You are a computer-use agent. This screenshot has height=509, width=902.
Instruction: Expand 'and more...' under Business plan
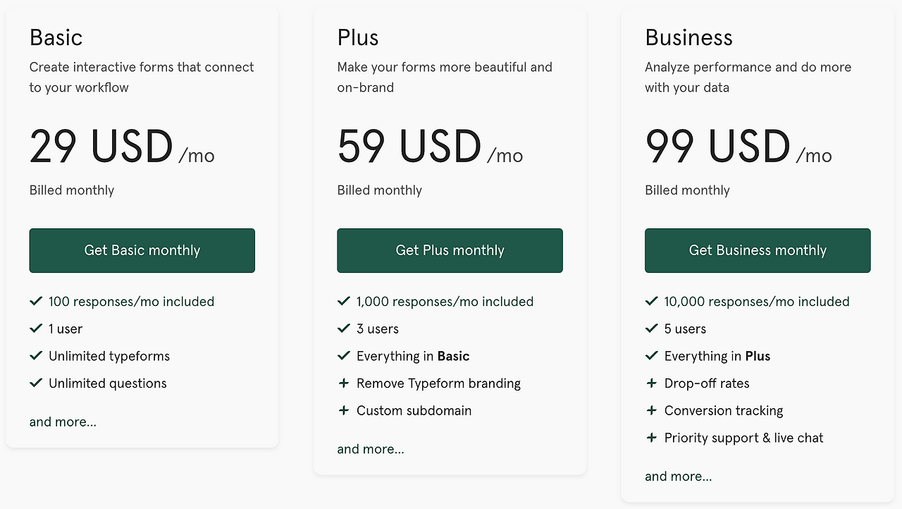coord(678,477)
